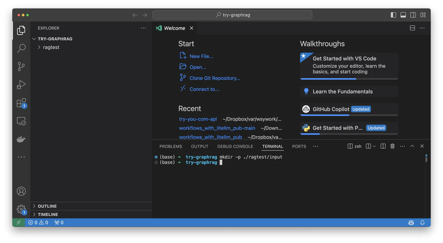The height and width of the screenshot is (243, 443).
Task: Open the Get Started with VS Code walkthrough
Action: click(349, 66)
